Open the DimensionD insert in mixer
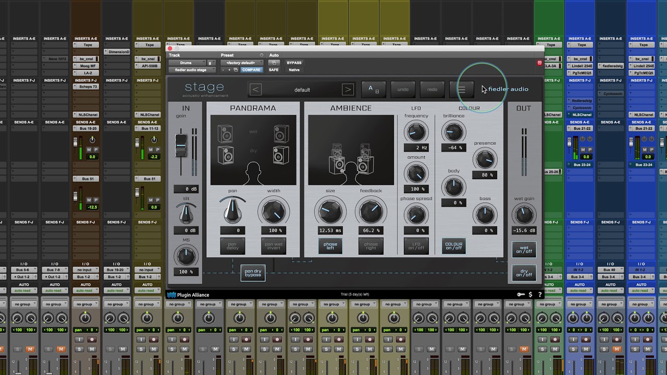667x375 pixels. (117, 52)
